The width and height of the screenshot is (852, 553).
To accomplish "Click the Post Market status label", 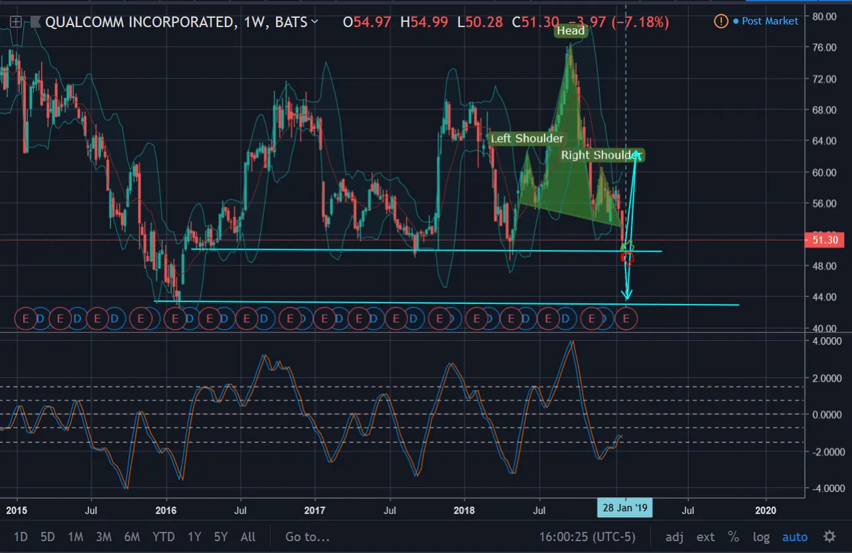I will (769, 21).
